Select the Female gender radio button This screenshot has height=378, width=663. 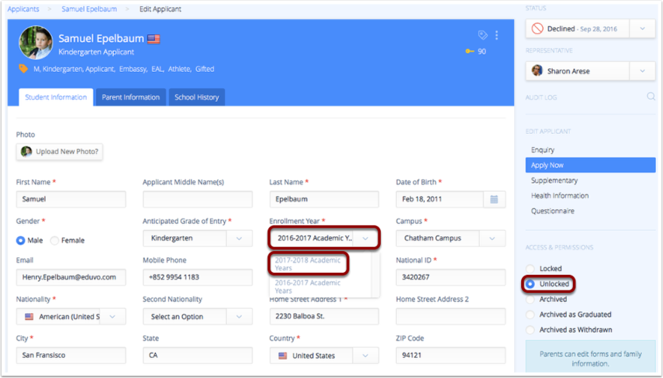[x=54, y=240]
